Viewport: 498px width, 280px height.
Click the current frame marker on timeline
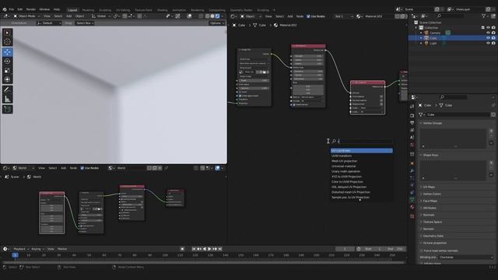[x=15, y=255]
